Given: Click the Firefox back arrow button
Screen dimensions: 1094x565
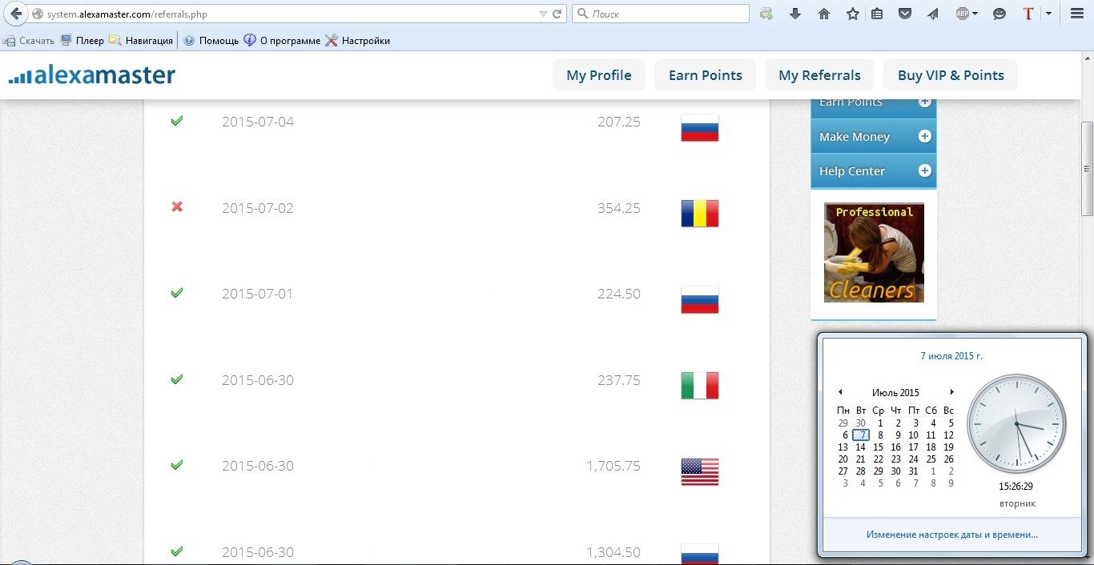Looking at the screenshot, I should [14, 14].
